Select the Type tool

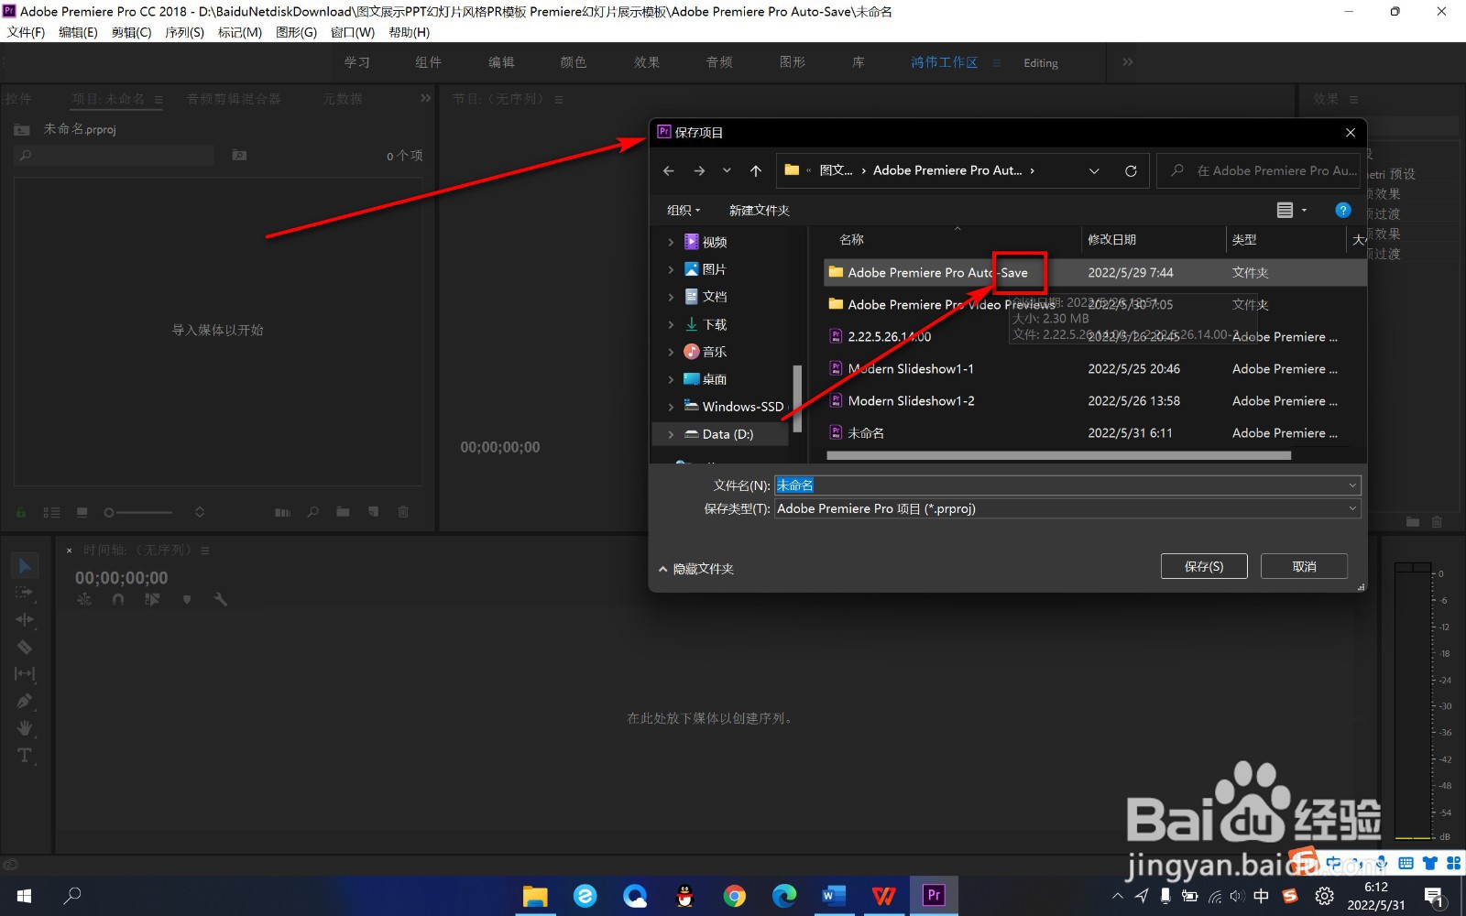point(25,756)
